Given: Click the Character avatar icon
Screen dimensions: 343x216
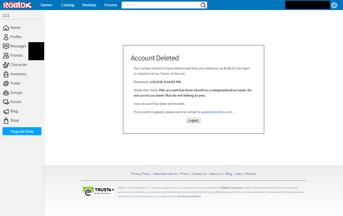Looking at the screenshot, I should pos(6,65).
